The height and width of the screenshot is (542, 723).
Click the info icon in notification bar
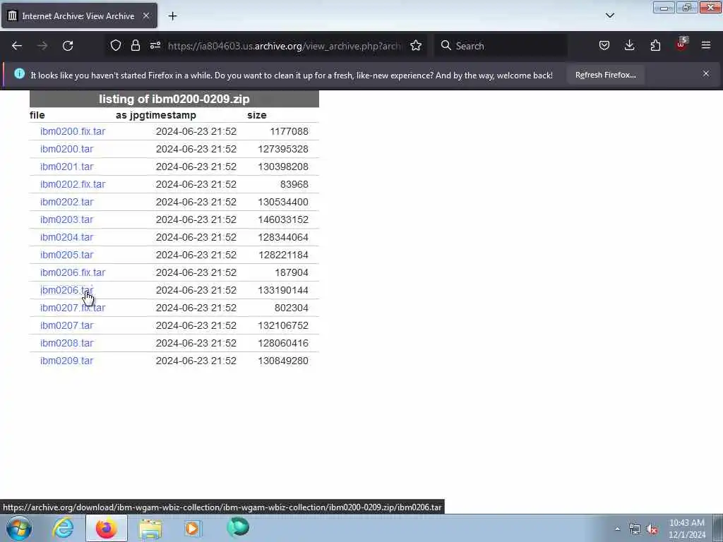[19, 73]
